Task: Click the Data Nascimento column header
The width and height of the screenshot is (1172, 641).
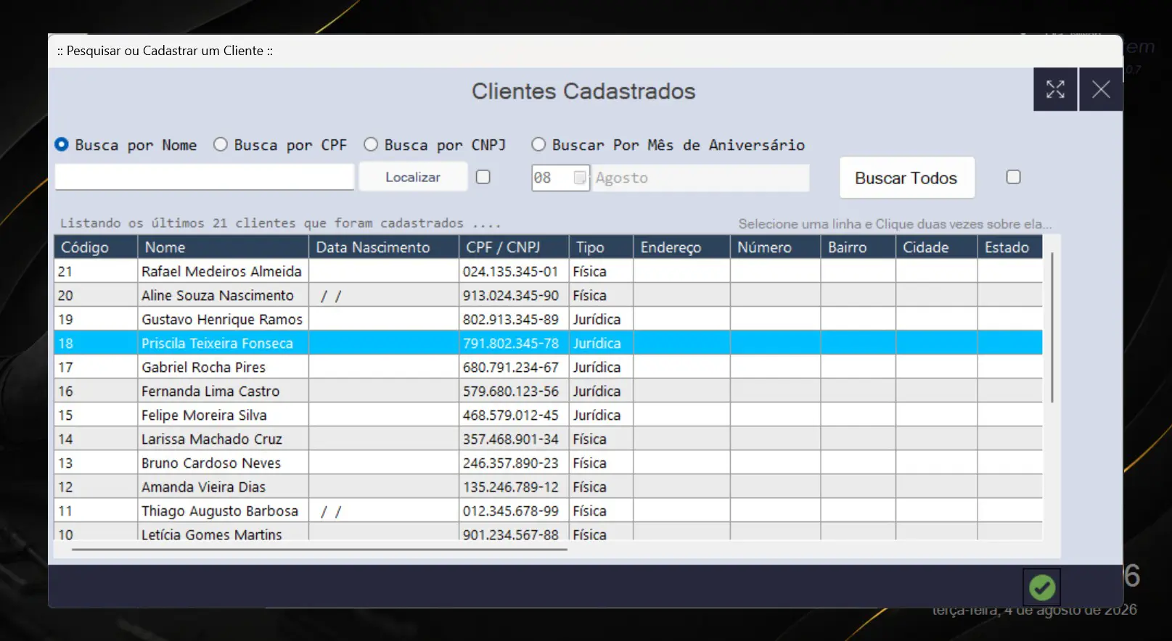Action: (x=384, y=247)
